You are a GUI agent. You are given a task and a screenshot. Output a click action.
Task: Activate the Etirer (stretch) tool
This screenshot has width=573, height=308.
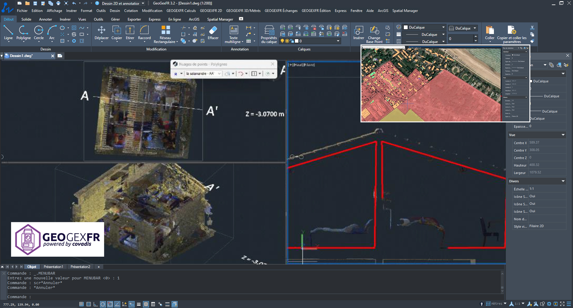click(130, 33)
